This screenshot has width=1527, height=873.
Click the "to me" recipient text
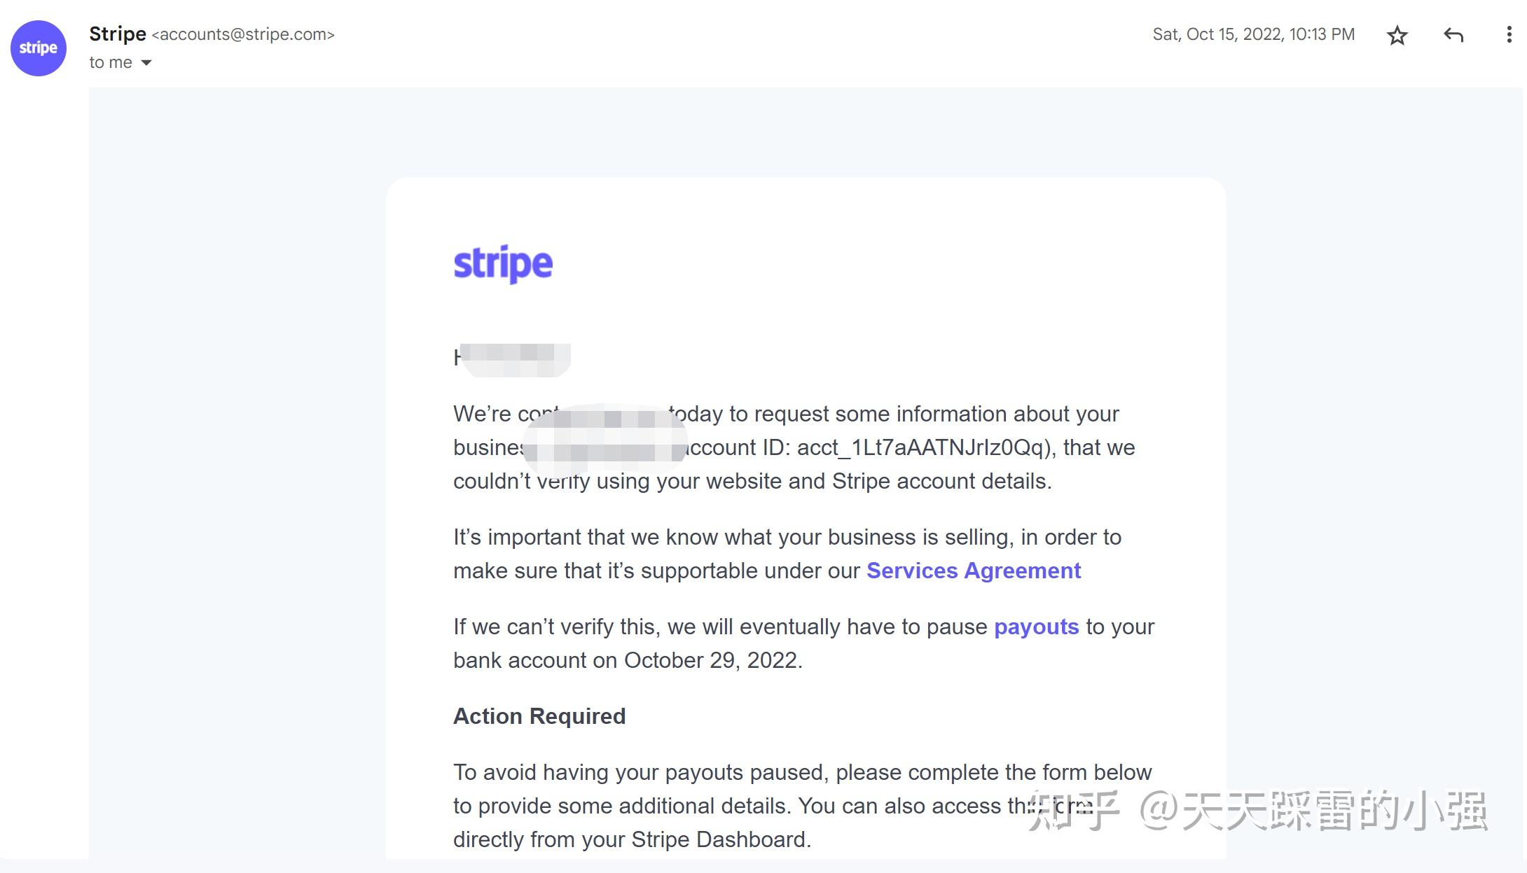click(111, 62)
